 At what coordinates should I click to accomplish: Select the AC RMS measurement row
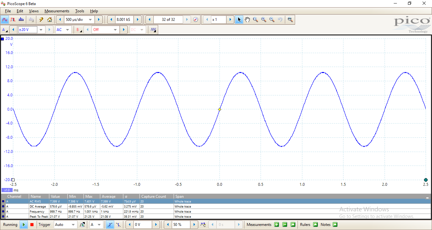216,201
